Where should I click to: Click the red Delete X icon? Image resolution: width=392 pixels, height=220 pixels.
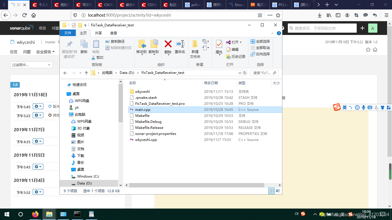[168, 44]
